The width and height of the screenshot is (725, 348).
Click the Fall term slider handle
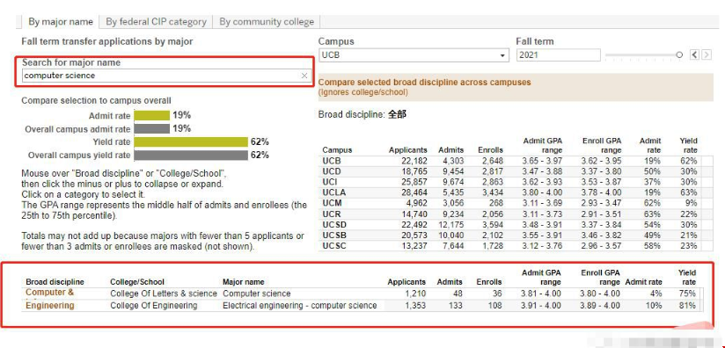[x=678, y=54]
